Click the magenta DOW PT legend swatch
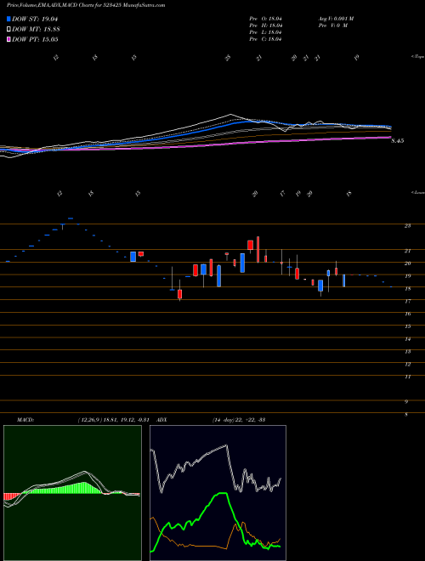Image resolution: width=425 pixels, height=561 pixels. 8,39
